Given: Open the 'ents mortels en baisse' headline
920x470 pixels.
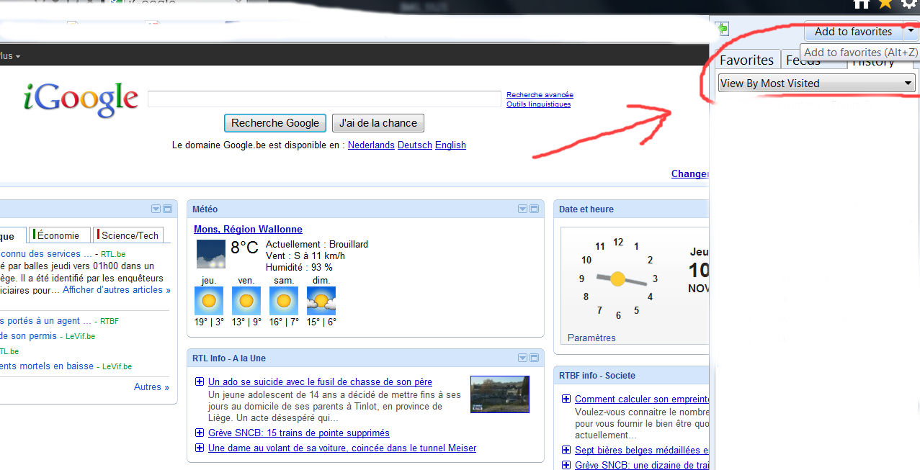Looking at the screenshot, I should click(x=48, y=366).
